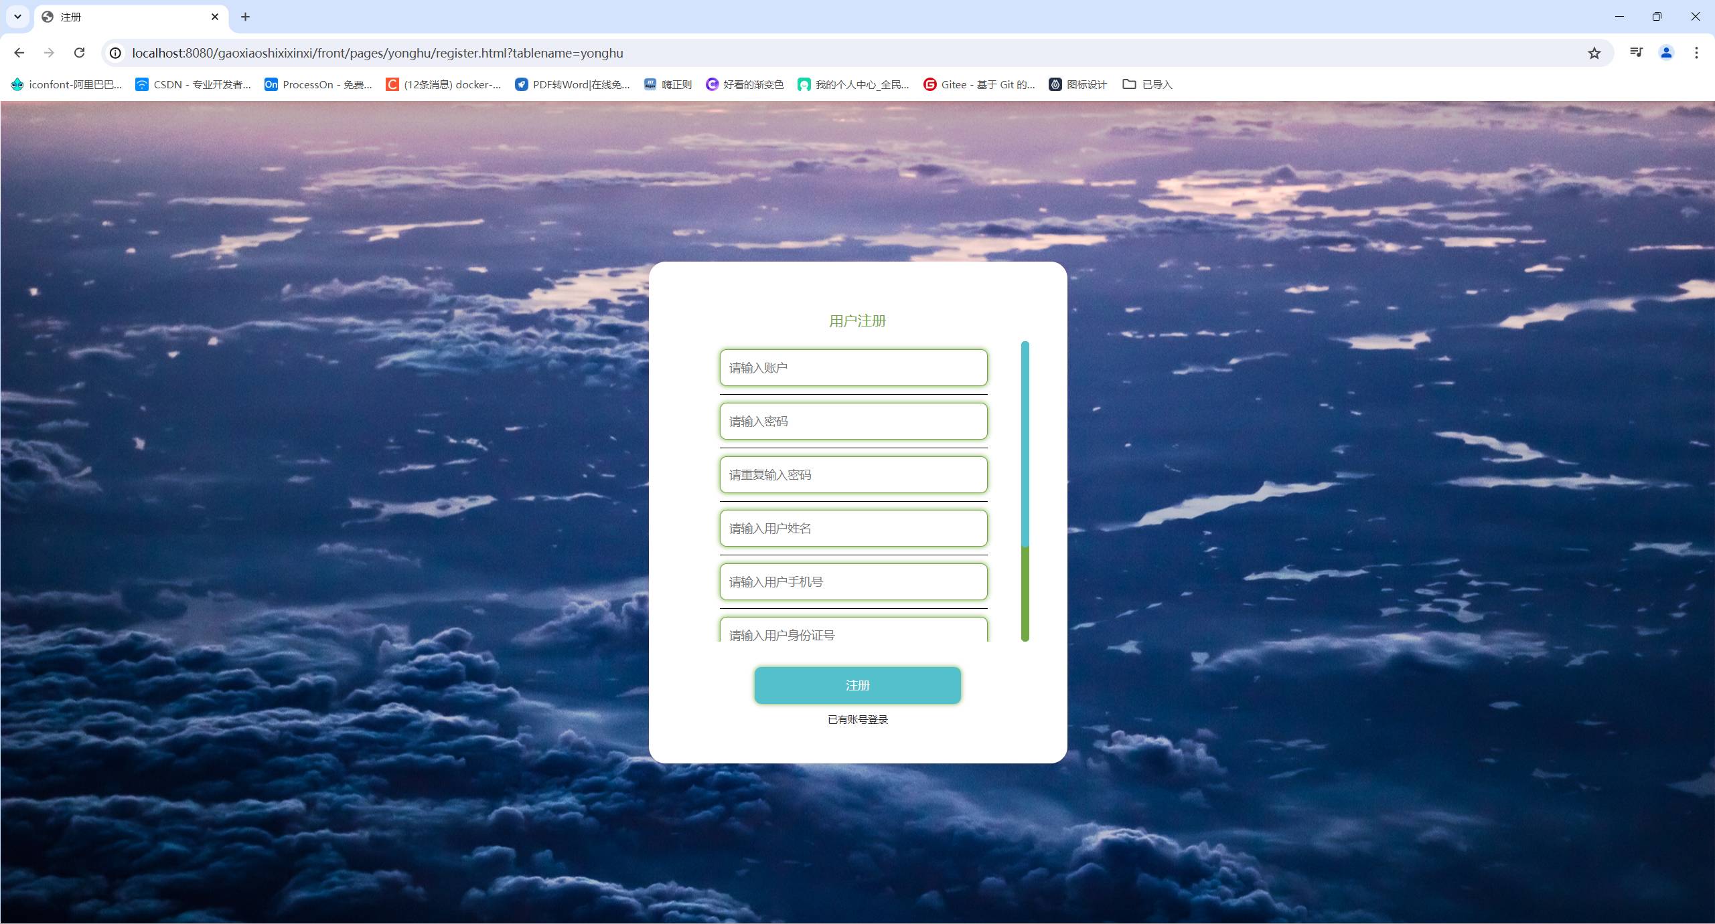Open the Chrome profile avatar icon
This screenshot has width=1715, height=924.
1666,53
